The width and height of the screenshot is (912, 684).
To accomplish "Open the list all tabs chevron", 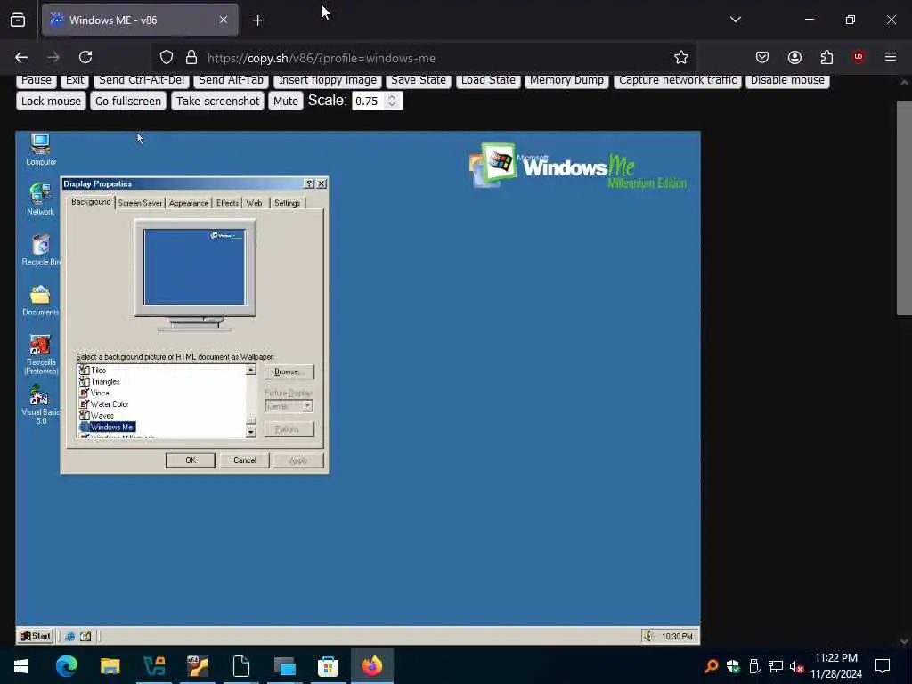I will pyautogui.click(x=735, y=20).
